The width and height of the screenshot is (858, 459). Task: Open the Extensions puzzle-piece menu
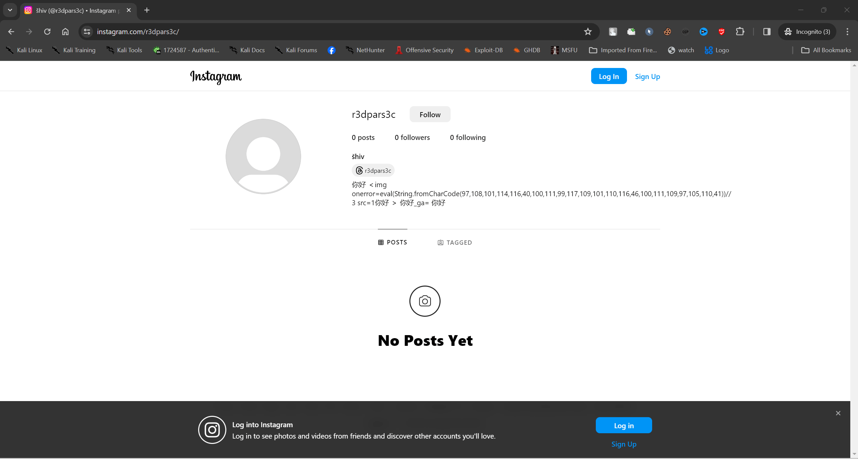740,31
